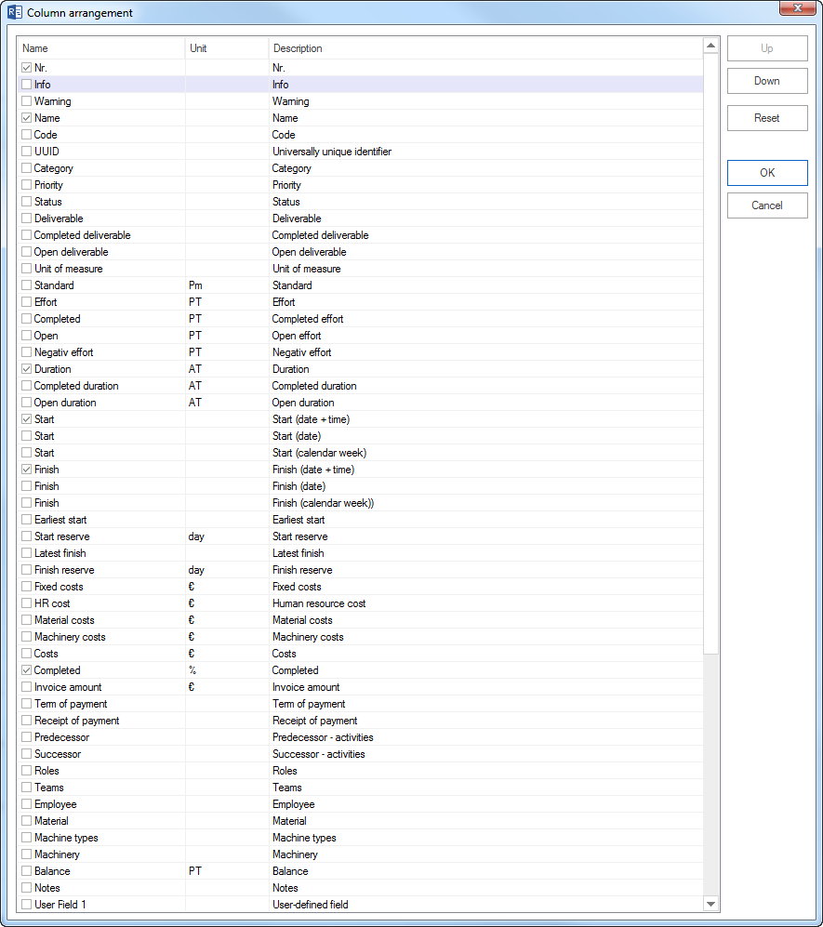Screen dimensions: 823x927
Task: Click the 'day' unit of Finish reserve
Action: pos(196,571)
